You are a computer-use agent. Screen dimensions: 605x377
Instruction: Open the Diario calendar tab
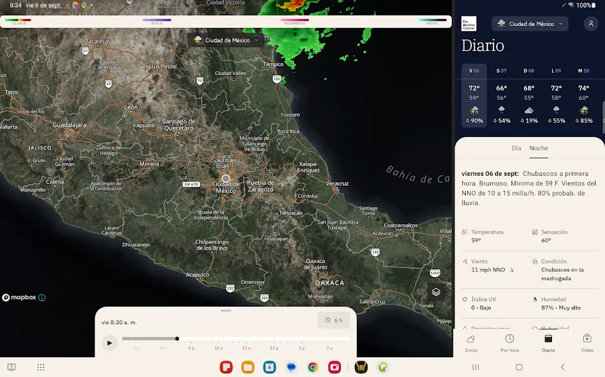[x=548, y=343]
